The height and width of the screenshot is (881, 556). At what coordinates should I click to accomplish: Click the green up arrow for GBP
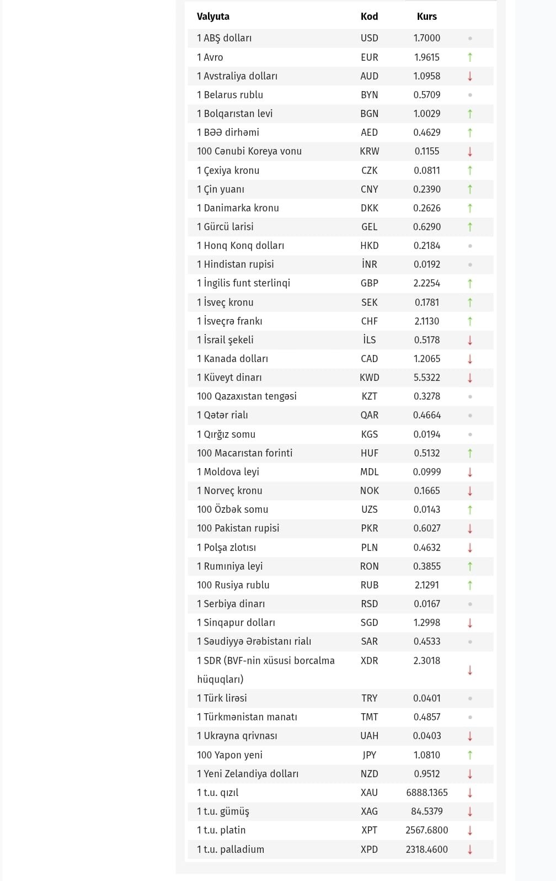tap(470, 283)
